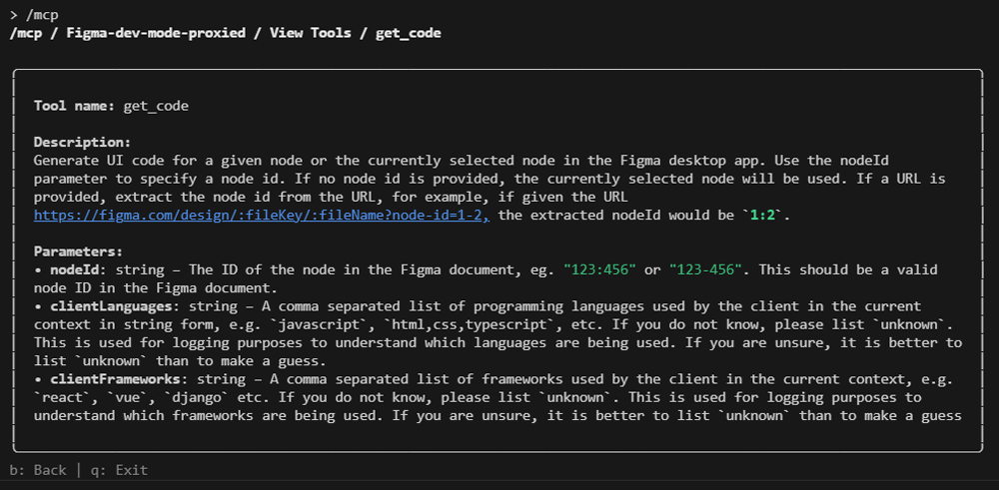Click the Description heading
This screenshot has width=999, height=490.
82,142
